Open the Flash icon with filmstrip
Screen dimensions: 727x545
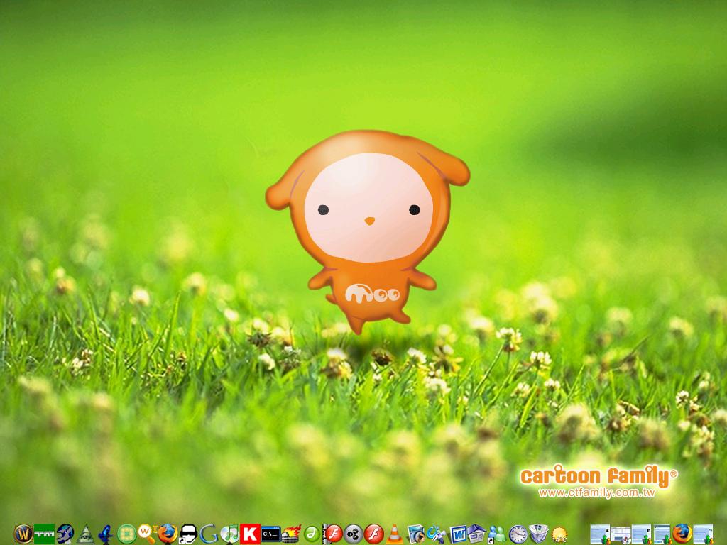(332, 534)
